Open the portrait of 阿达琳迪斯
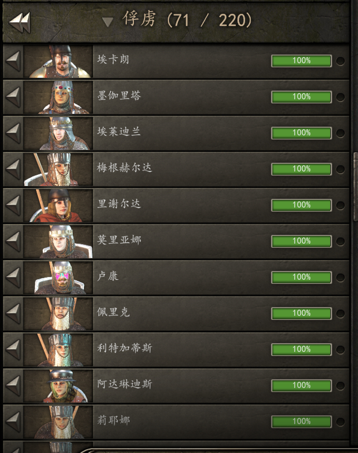The height and width of the screenshot is (453, 358). (x=58, y=386)
